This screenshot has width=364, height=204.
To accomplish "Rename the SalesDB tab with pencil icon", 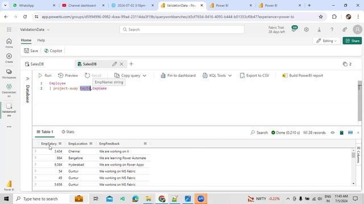I will coord(114,64).
